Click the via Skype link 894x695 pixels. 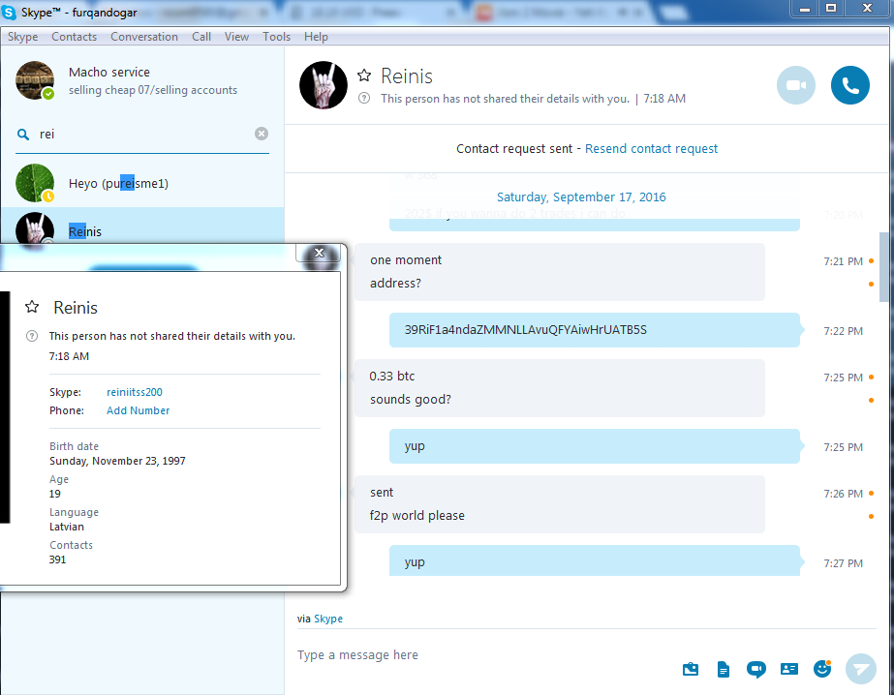point(327,619)
